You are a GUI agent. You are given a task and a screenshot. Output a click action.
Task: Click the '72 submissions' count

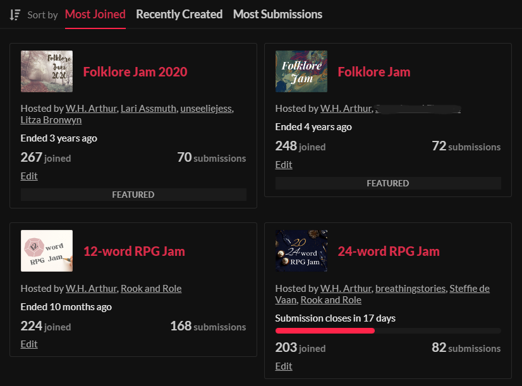(466, 146)
